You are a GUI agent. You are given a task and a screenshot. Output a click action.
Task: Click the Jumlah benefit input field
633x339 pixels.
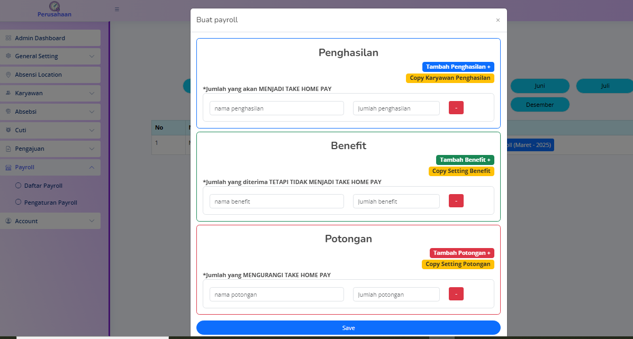[x=396, y=201]
